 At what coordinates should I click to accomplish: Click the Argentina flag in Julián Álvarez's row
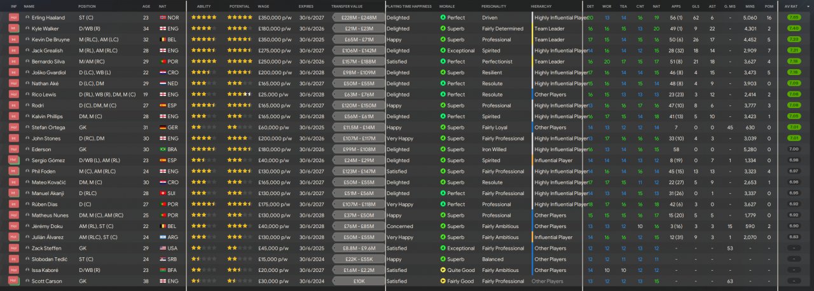pyautogui.click(x=163, y=237)
